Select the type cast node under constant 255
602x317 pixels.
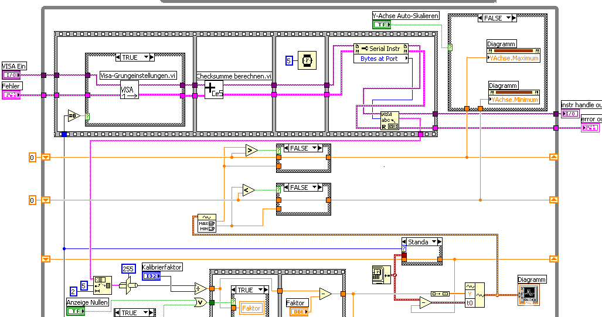point(128,285)
